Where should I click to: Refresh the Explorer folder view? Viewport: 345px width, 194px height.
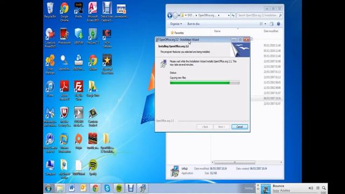pos(233,16)
